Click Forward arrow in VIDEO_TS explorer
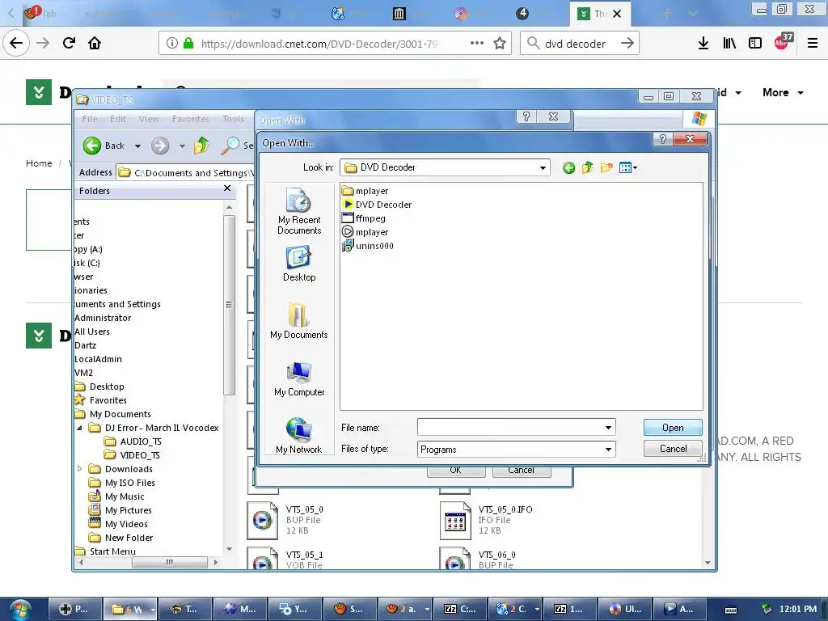The width and height of the screenshot is (828, 621). click(160, 146)
